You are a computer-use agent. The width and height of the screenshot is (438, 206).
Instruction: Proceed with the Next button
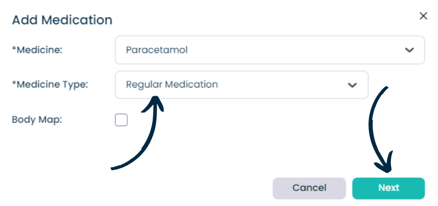(x=389, y=188)
